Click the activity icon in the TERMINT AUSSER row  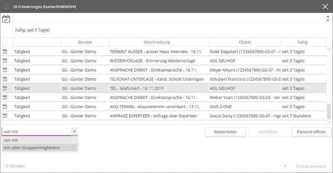click(5, 52)
